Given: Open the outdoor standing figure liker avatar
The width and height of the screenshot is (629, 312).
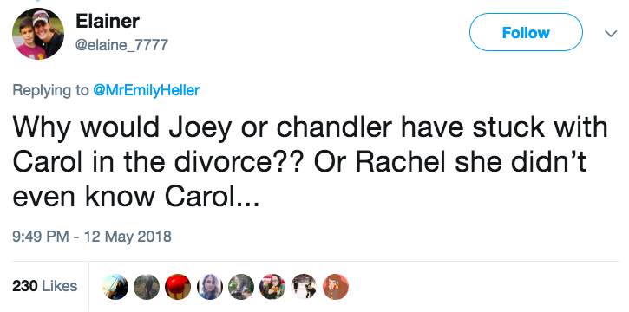Looking at the screenshot, I should 147,287.
